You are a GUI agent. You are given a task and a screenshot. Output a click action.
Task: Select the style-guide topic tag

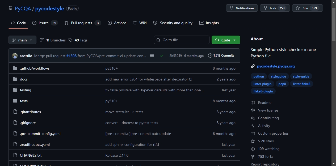click(x=301, y=76)
